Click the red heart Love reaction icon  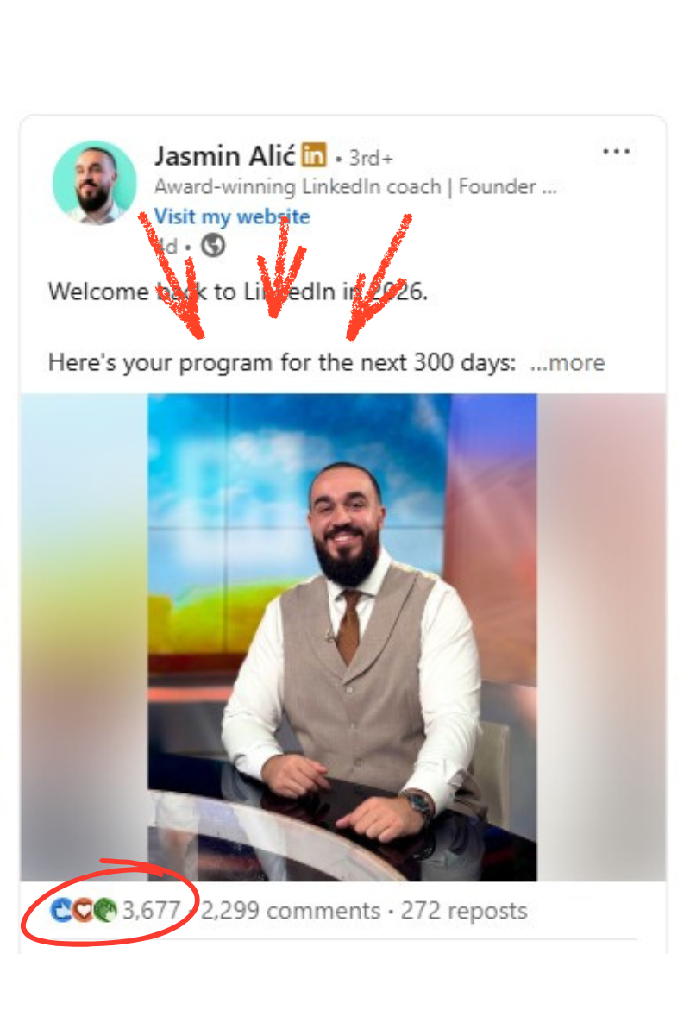coord(83,910)
